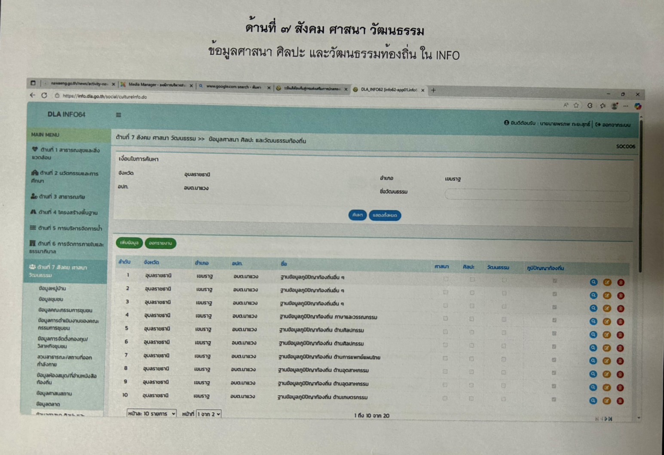The height and width of the screenshot is (455, 664).
Task: Toggle the ศิลปะ checkbox in row 5
Action: (x=471, y=332)
